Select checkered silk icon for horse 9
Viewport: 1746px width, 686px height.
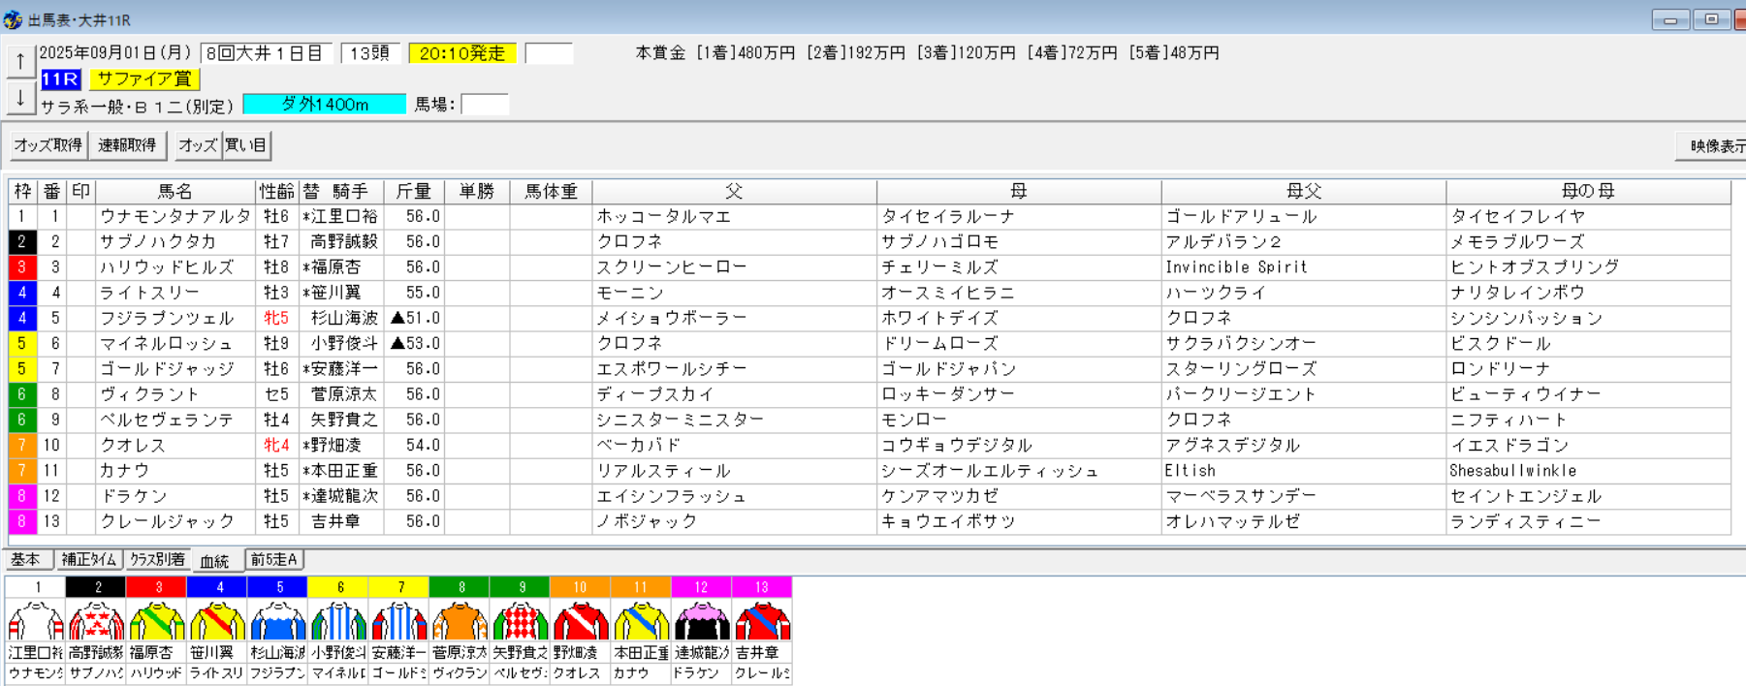pos(521,620)
